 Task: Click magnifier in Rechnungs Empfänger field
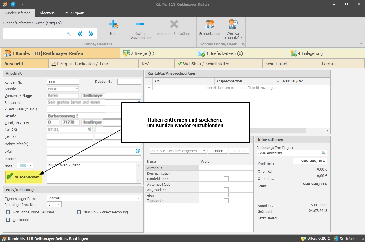coord(324,153)
